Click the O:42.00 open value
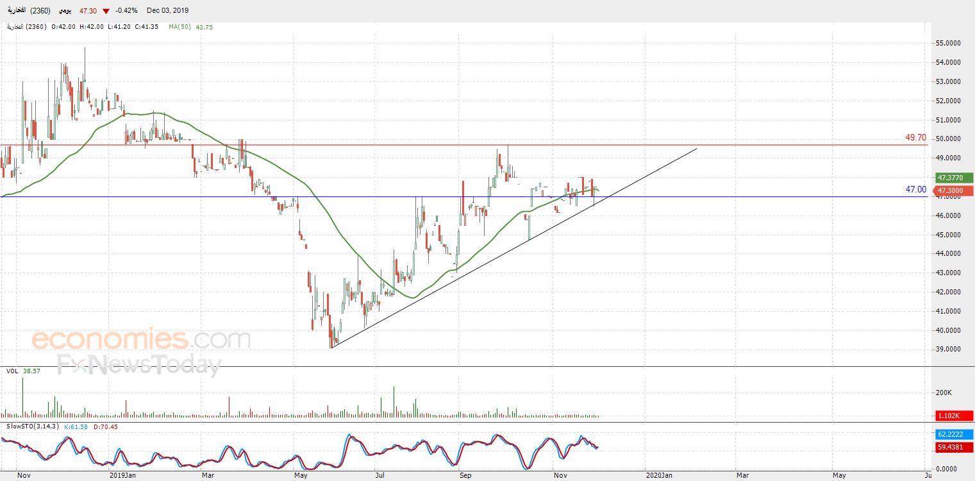The width and height of the screenshot is (975, 481). click(63, 27)
